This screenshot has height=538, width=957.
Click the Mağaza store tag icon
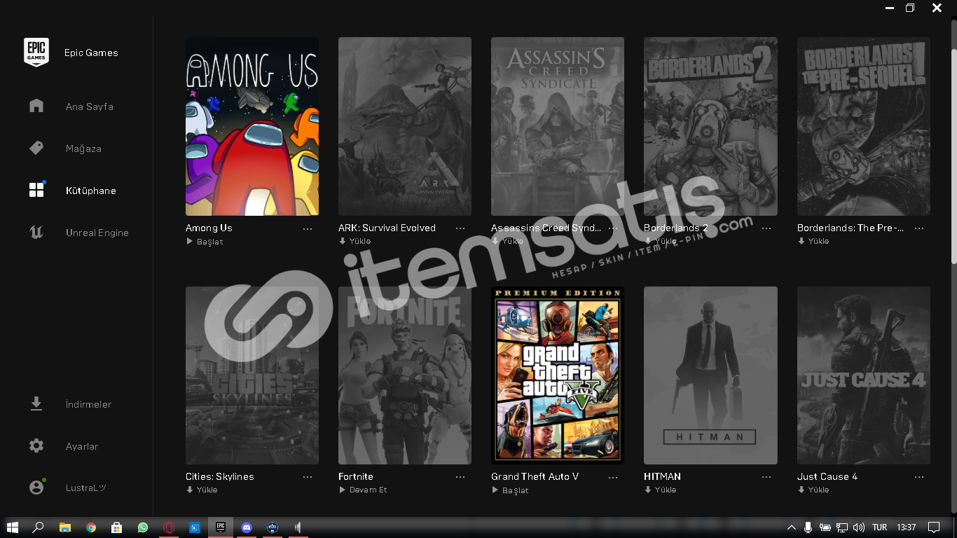click(x=36, y=148)
